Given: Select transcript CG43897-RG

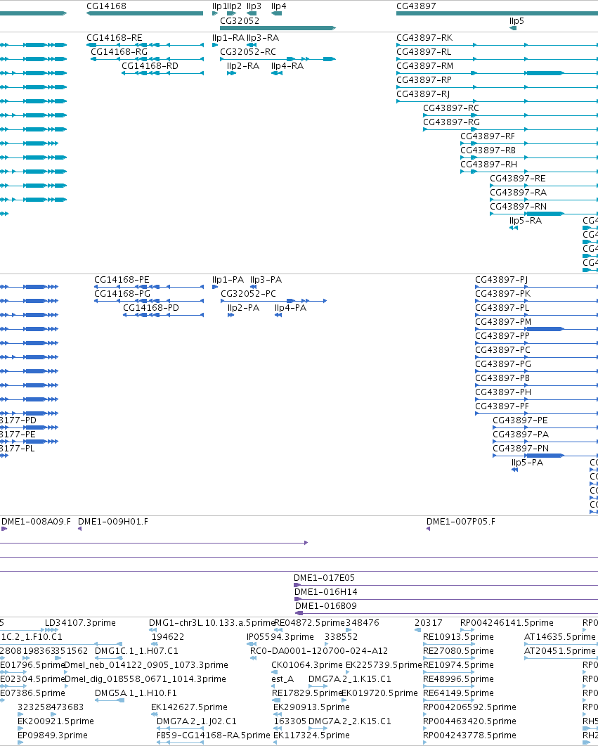Looking at the screenshot, I should coord(452,122).
